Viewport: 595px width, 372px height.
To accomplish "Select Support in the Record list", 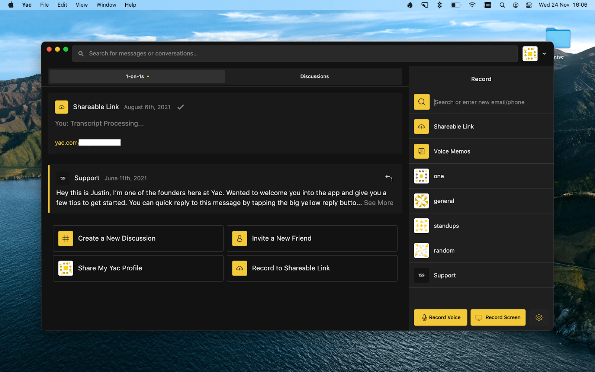I will [481, 275].
